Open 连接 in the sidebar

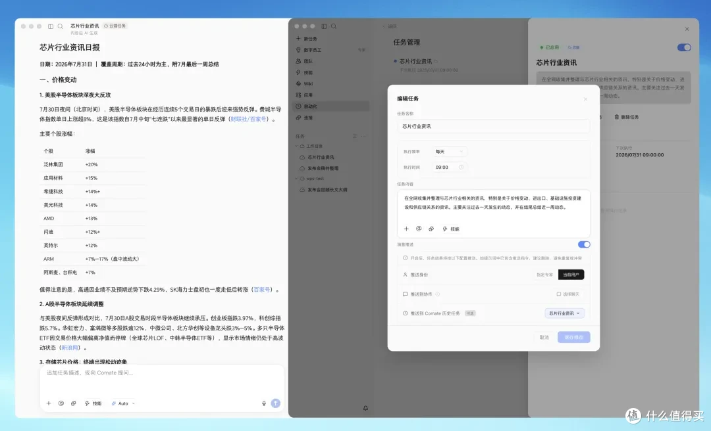(331, 118)
